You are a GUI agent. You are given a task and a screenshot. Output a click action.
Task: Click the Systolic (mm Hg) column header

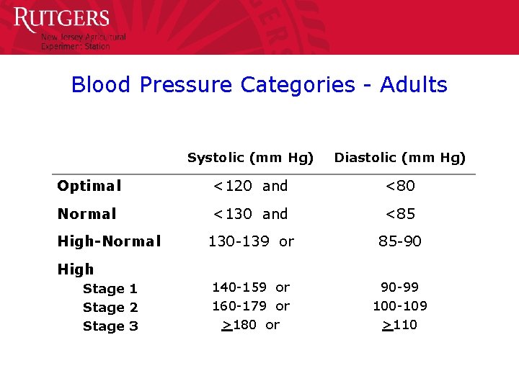coord(250,157)
